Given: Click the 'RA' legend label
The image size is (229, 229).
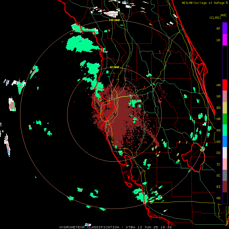Looking at the screenshot, I should tap(218, 131).
